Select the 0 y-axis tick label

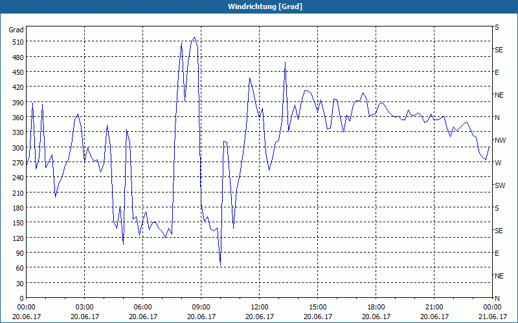22,298
